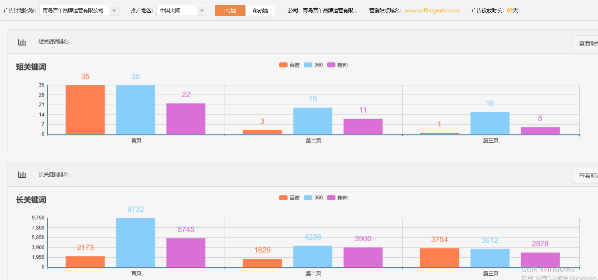Expand the 推广地区 中国大陆 dropdown
The width and height of the screenshot is (598, 280).
tap(202, 10)
